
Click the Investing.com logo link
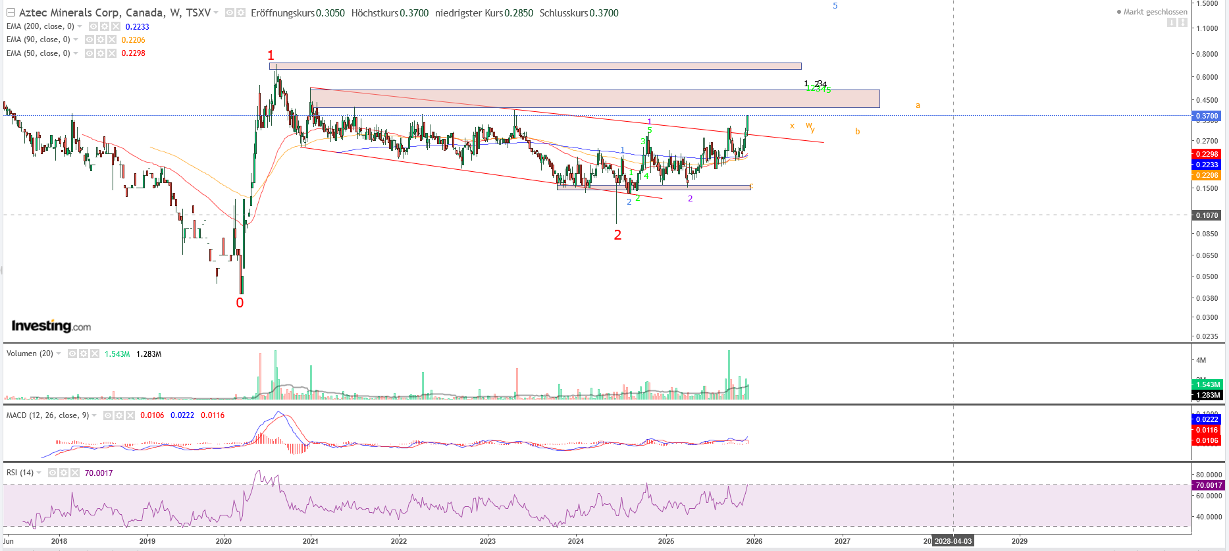click(51, 326)
